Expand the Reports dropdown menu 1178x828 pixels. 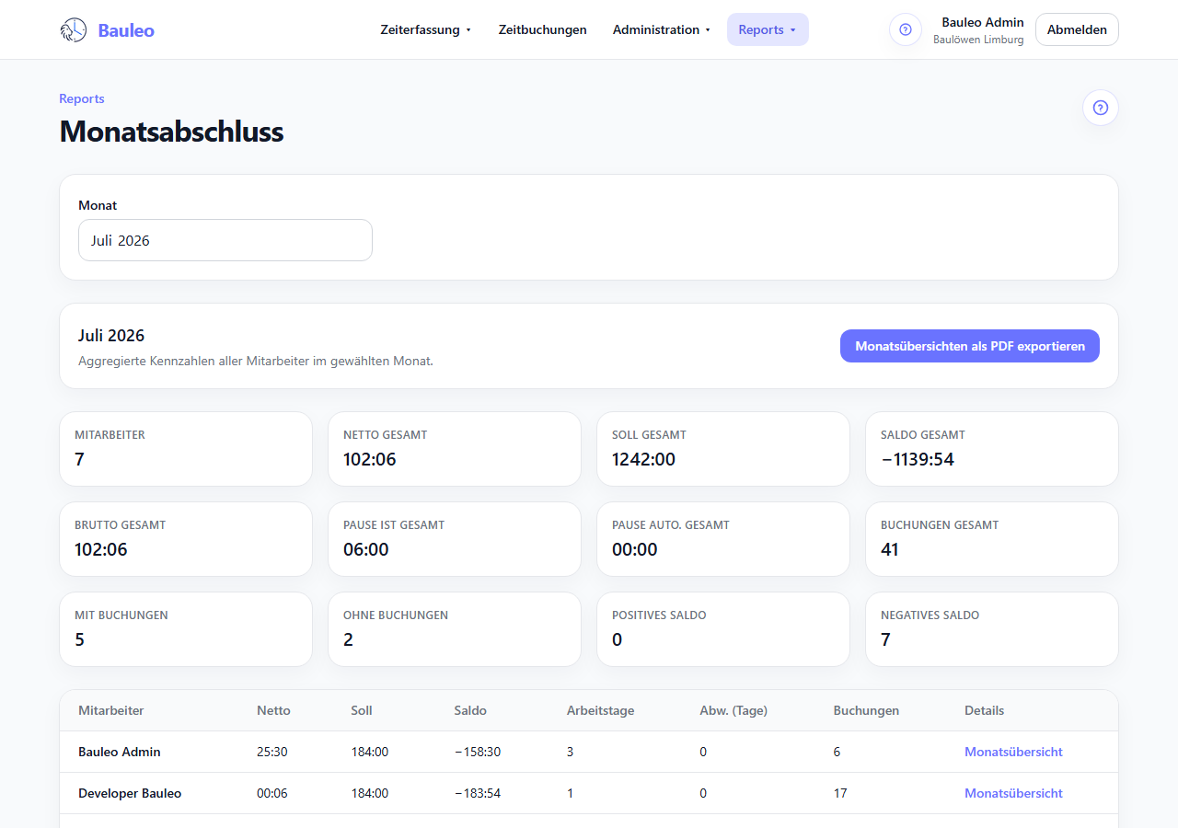click(x=768, y=29)
